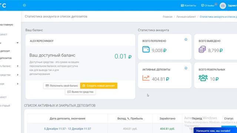The height and width of the screenshot is (133, 237).
Task: Click grey 404.81 руб. deposit amount
Action: [x=130, y=129]
